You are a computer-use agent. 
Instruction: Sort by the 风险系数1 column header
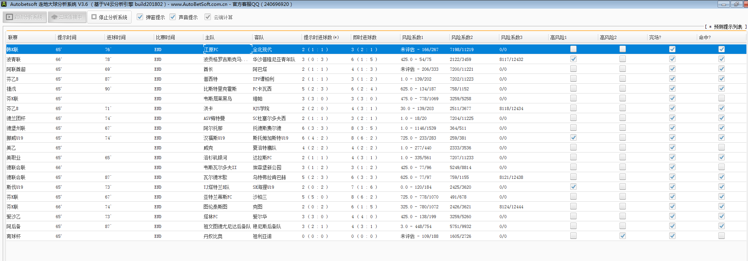413,38
